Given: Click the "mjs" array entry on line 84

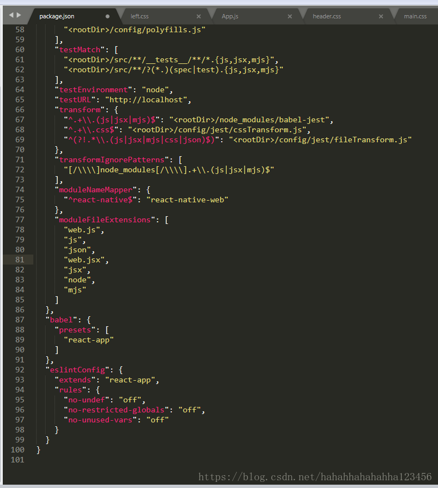Looking at the screenshot, I should 75,290.
